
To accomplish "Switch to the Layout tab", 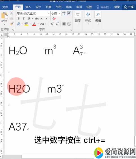I will 48,7.
